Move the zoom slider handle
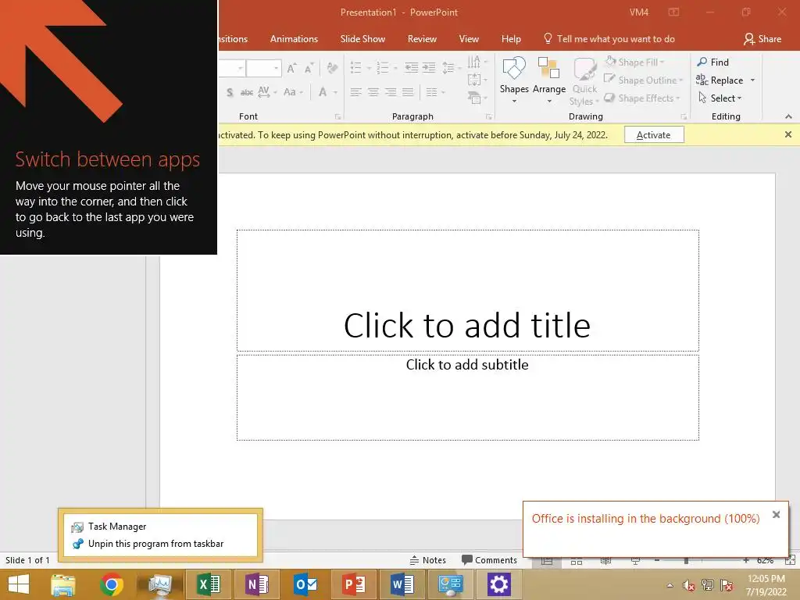 [x=686, y=561]
